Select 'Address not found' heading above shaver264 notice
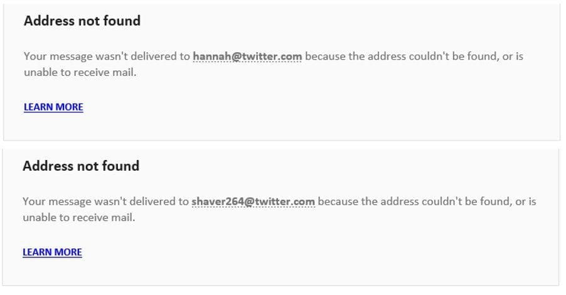Image resolution: width=566 pixels, height=295 pixels. point(80,166)
